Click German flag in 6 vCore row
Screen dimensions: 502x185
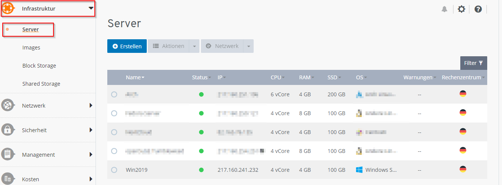(463, 94)
